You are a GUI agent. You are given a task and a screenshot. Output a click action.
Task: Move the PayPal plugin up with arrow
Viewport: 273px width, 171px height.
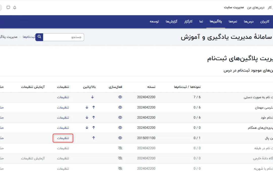(94, 138)
